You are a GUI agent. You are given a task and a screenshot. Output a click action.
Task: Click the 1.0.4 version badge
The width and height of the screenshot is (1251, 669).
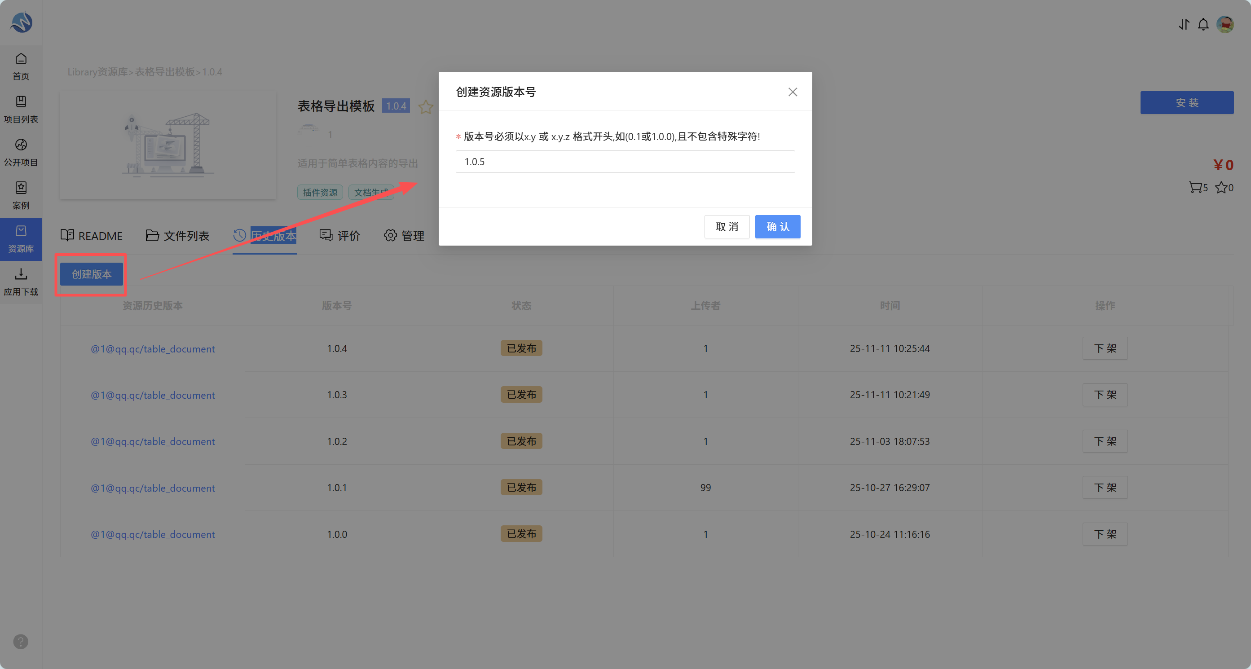[x=396, y=106]
